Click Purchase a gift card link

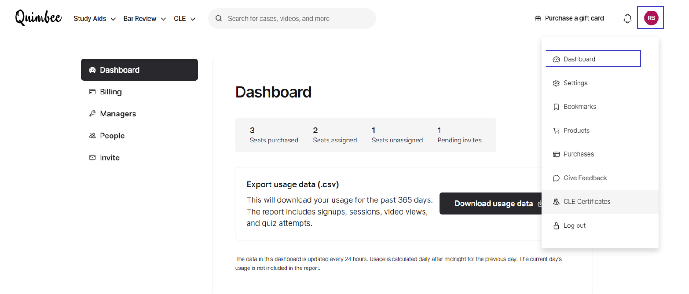(x=569, y=18)
